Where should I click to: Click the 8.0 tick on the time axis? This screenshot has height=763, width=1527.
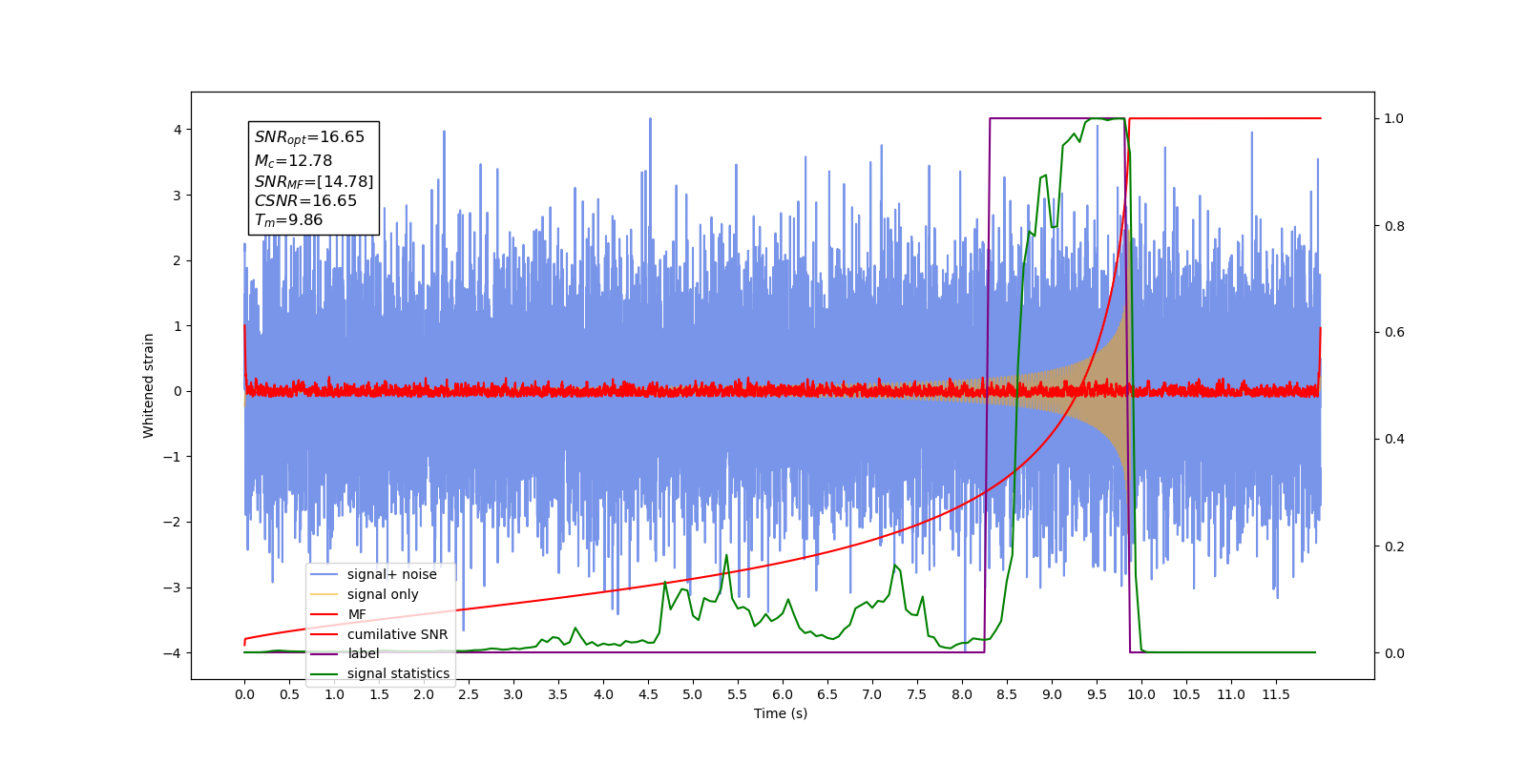(962, 694)
